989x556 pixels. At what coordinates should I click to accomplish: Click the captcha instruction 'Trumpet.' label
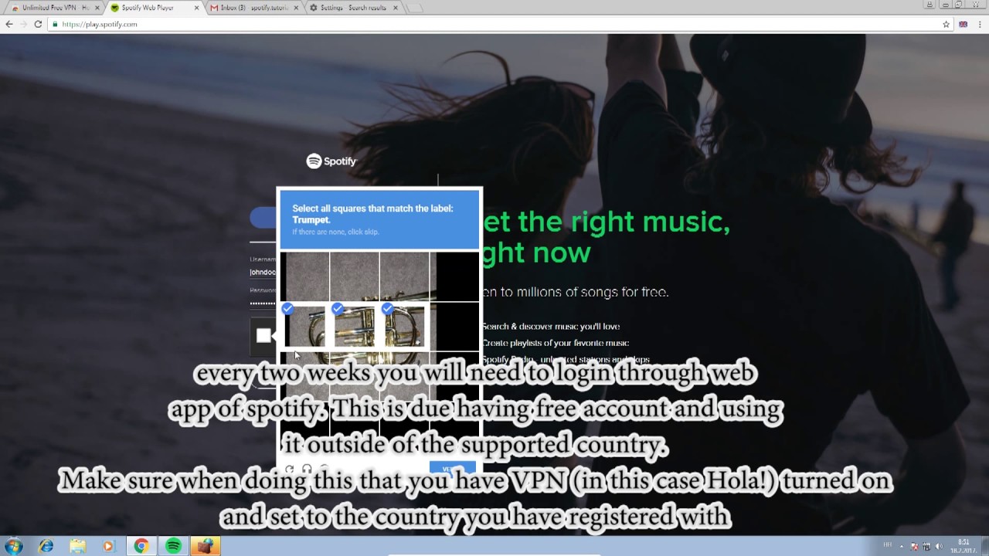coord(311,220)
